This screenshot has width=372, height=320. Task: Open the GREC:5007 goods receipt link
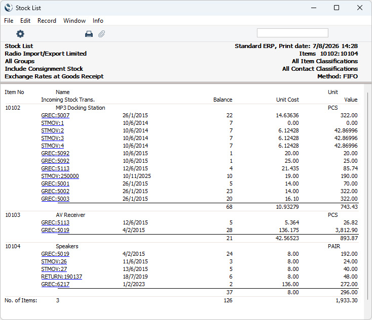tap(55, 115)
